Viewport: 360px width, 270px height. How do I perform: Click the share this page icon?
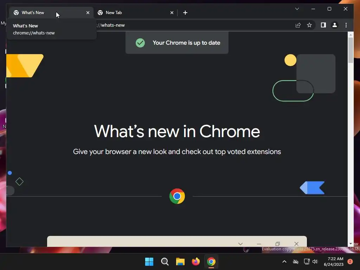[298, 25]
